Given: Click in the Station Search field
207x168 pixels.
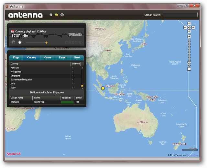Looking at the screenshot, I should pyautogui.click(x=180, y=15).
